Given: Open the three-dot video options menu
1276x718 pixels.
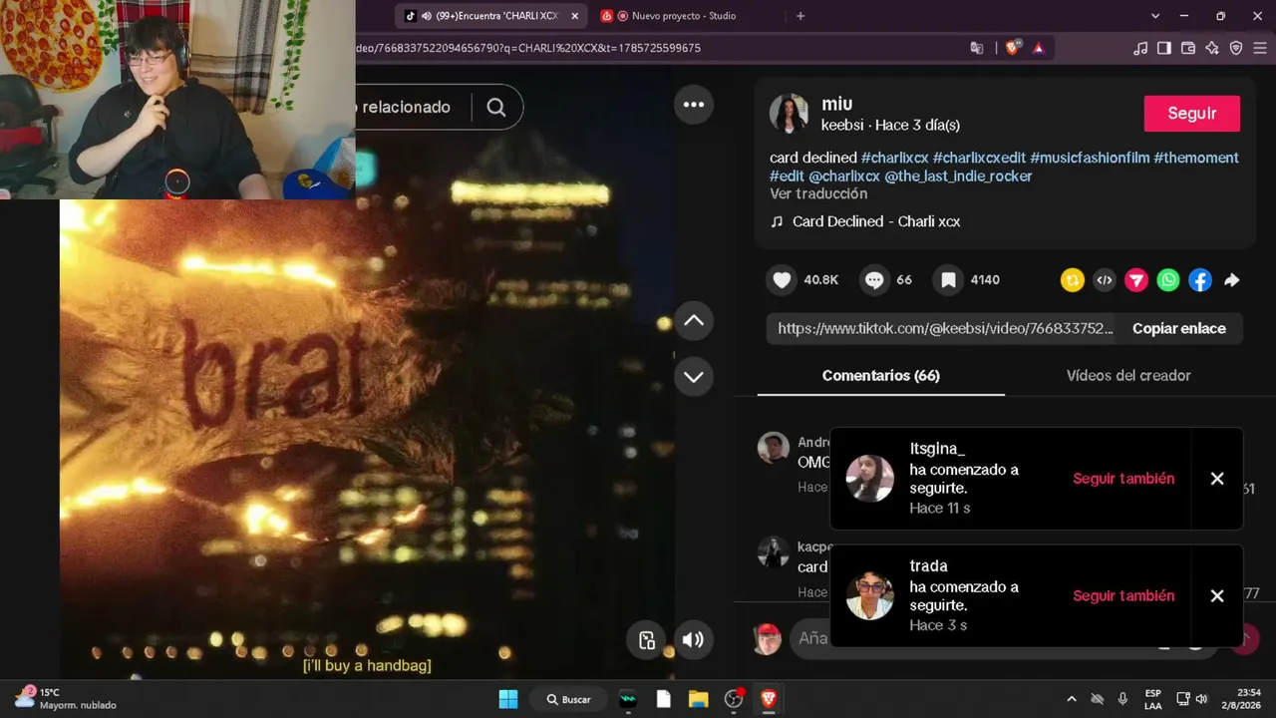Looking at the screenshot, I should click(694, 105).
